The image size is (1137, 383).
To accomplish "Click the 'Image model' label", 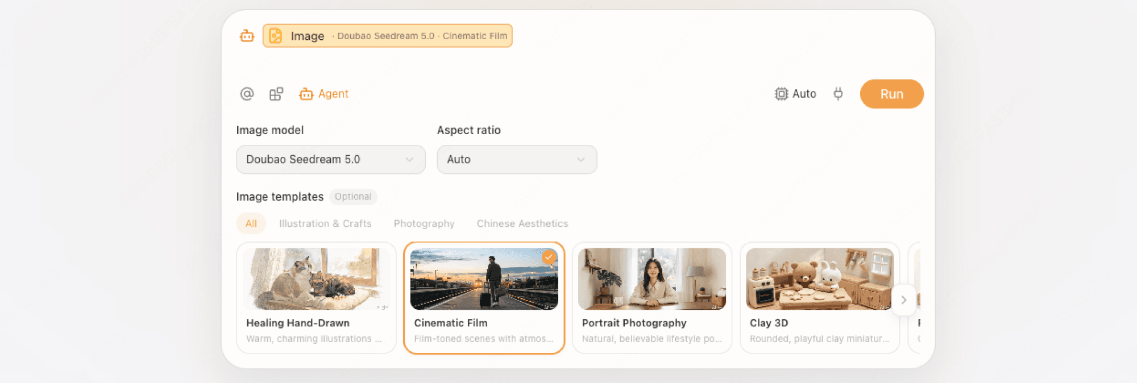I will (x=270, y=130).
